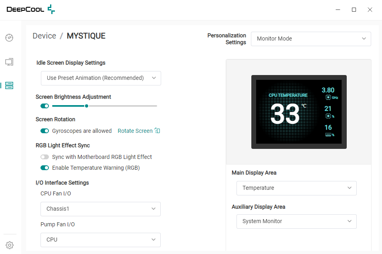This screenshot has height=254, width=382.
Task: Click the rotate screen icon
Action: click(x=158, y=131)
